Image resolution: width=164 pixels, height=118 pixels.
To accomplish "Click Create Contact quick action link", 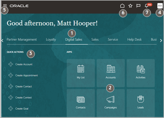I will (23, 86).
